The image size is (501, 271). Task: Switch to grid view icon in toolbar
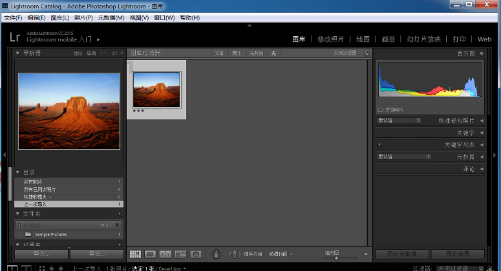(x=135, y=254)
